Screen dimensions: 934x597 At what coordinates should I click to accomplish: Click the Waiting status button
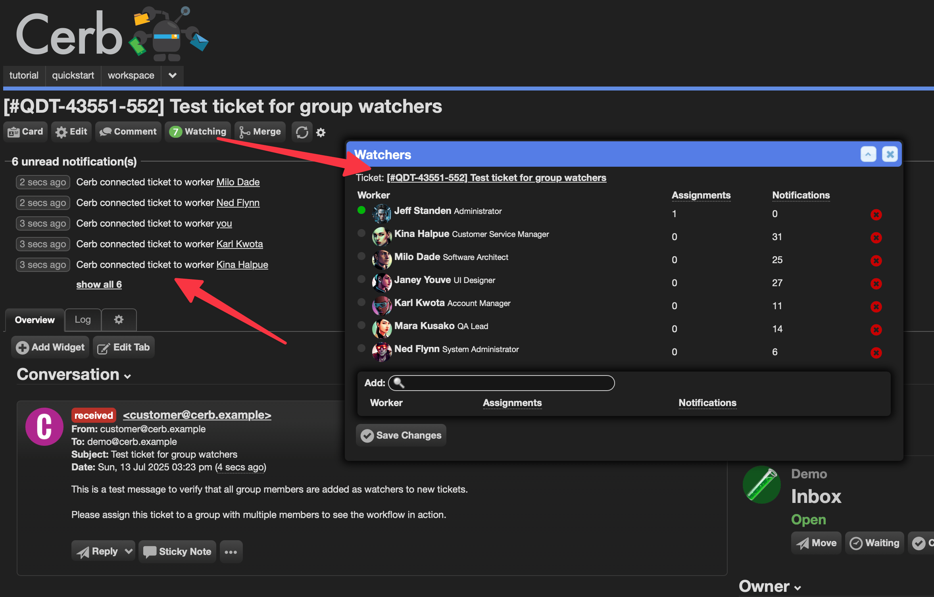pyautogui.click(x=874, y=543)
